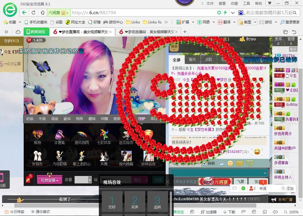Choose the 七彩风车 gift

tap(104, 137)
